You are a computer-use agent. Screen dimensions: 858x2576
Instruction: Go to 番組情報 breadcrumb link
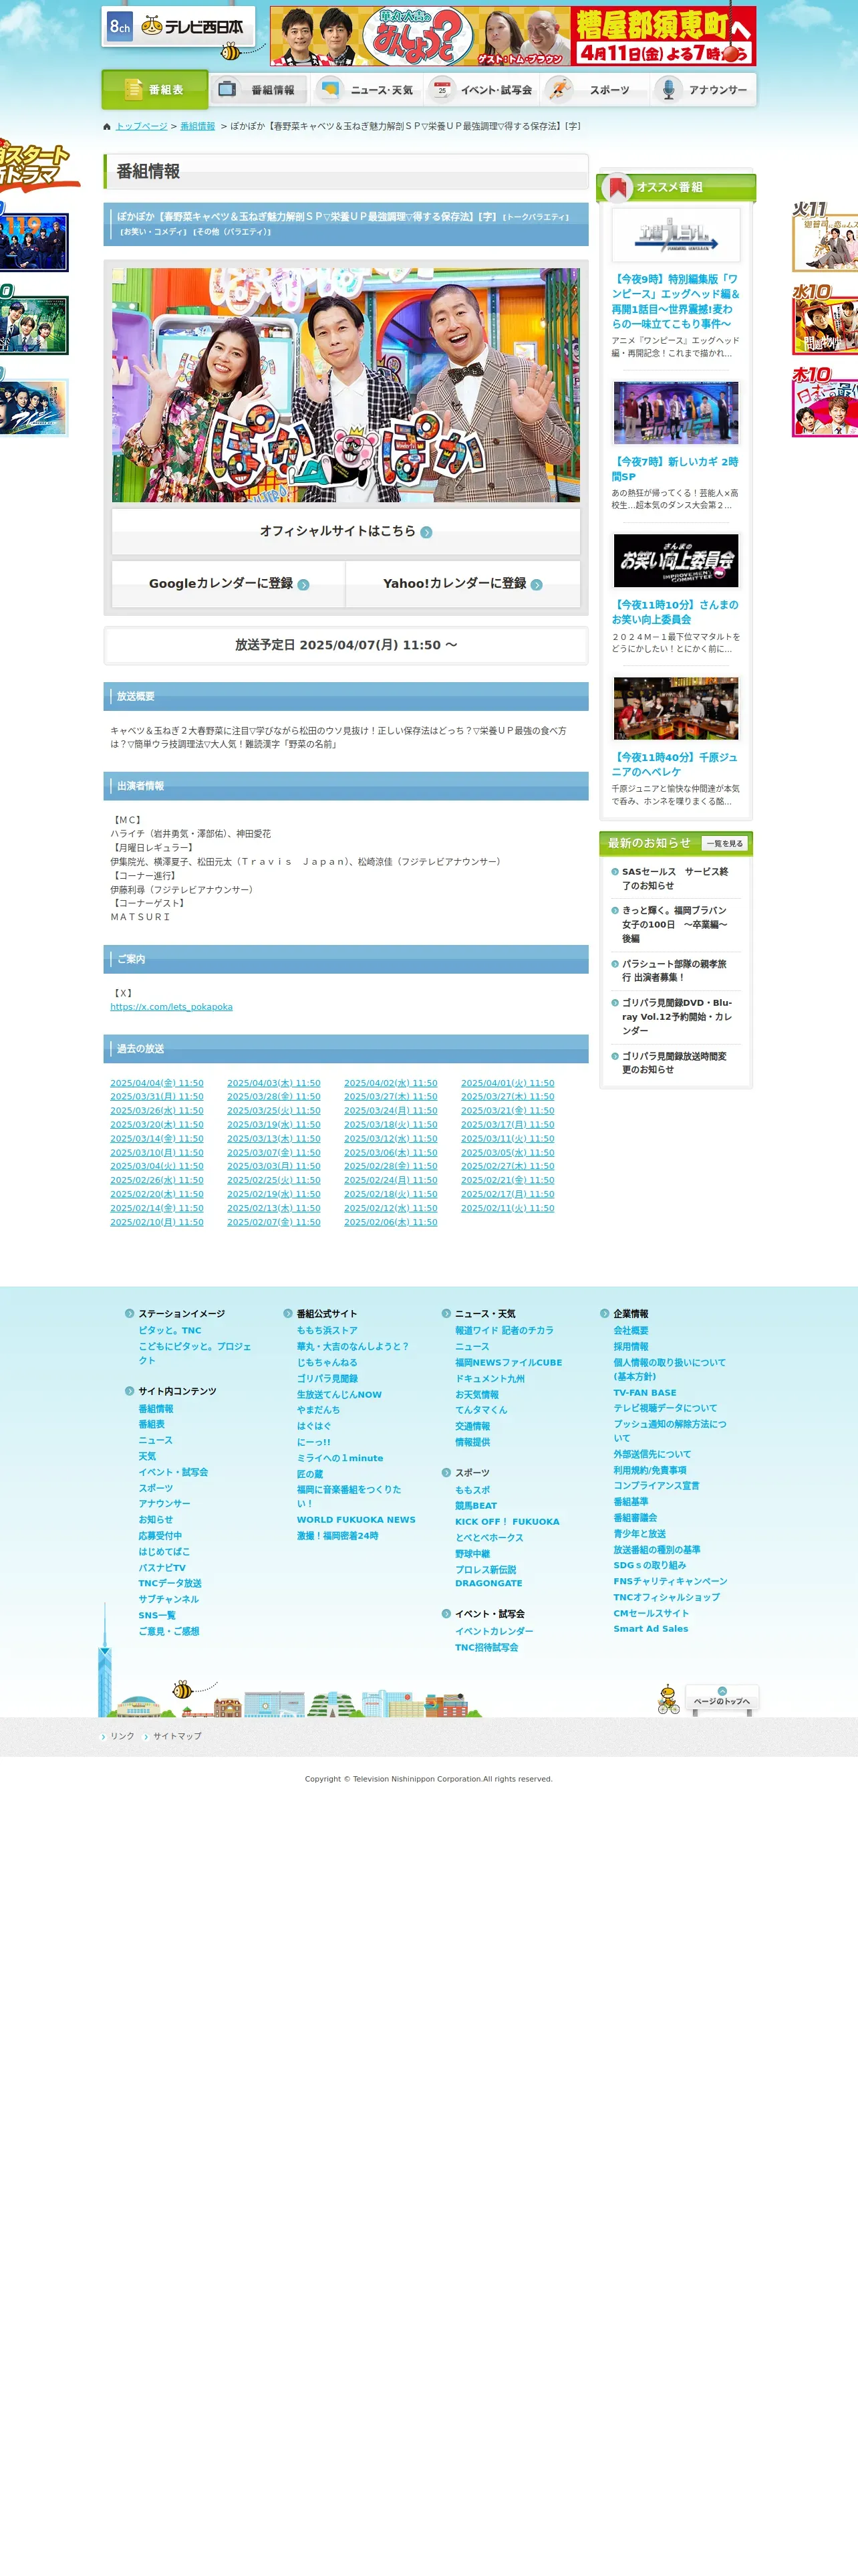[x=198, y=127]
